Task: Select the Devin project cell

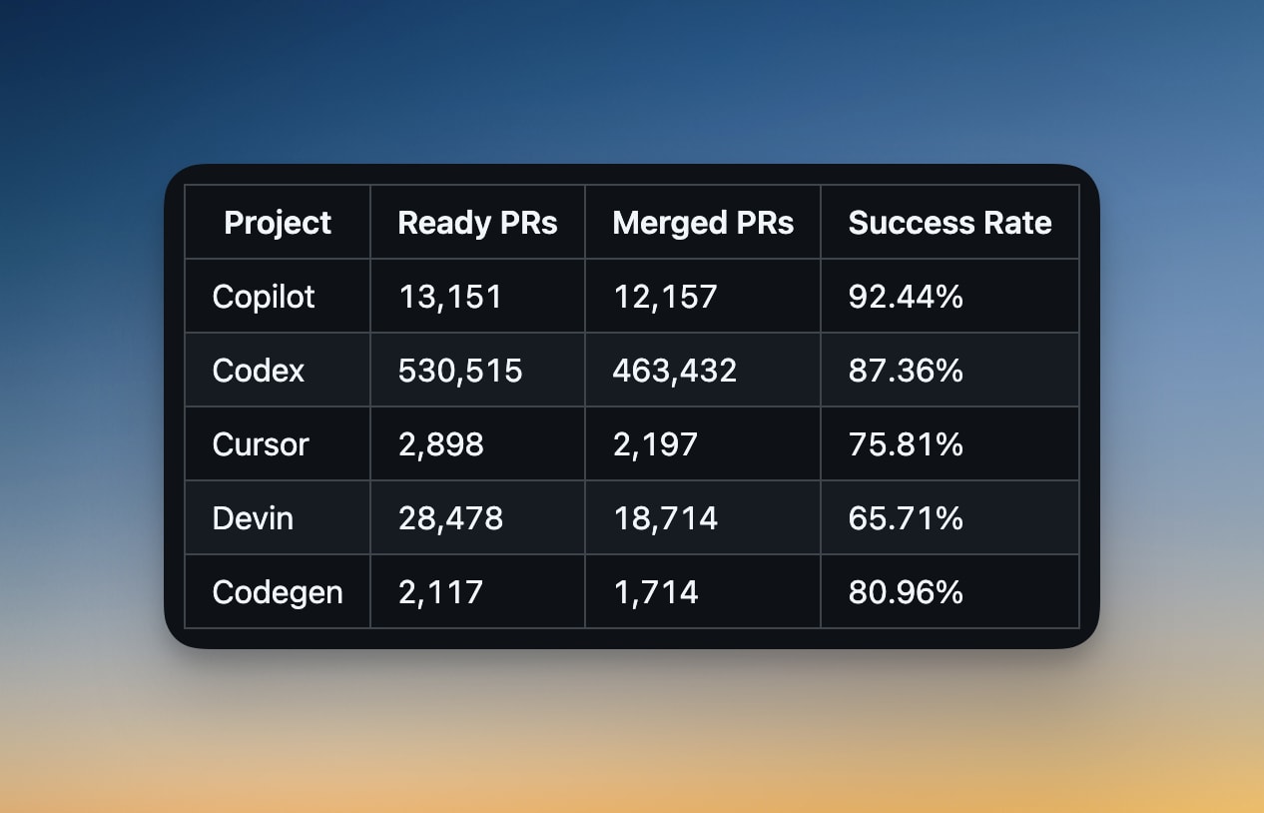Action: point(278,517)
